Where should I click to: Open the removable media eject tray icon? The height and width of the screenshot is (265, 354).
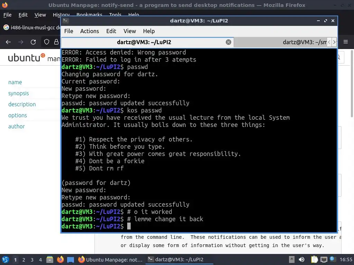tap(292, 259)
